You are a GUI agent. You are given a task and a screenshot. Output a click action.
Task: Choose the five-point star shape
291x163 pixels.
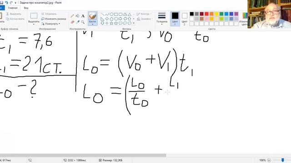(x=111, y=23)
